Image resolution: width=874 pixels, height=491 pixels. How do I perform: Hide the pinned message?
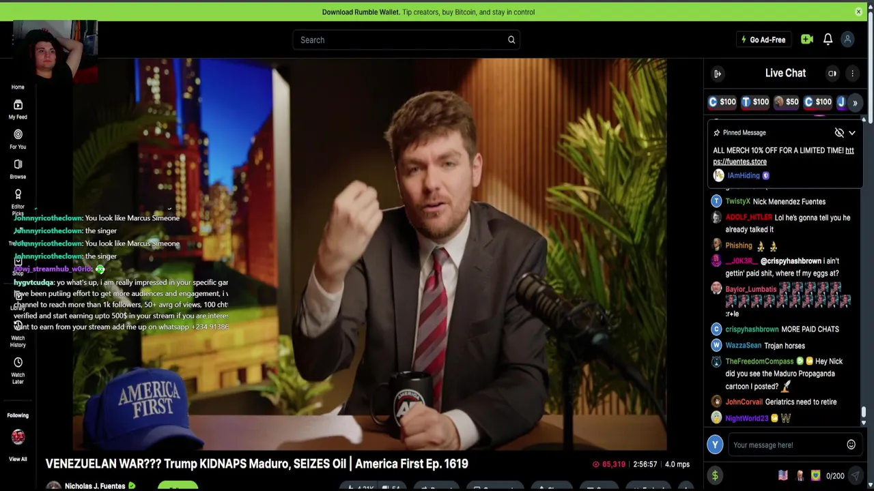tap(839, 132)
